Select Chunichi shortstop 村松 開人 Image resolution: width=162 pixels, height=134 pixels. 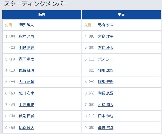tap(106, 105)
